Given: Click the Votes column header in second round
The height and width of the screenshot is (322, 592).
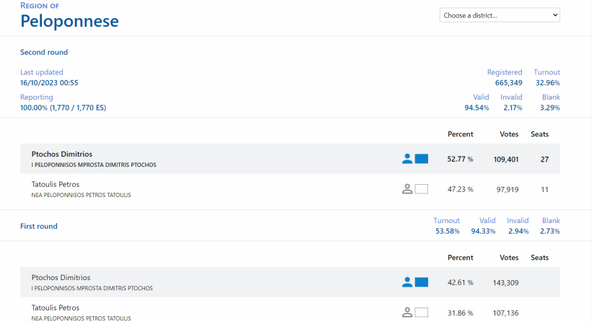Looking at the screenshot, I should 509,134.
